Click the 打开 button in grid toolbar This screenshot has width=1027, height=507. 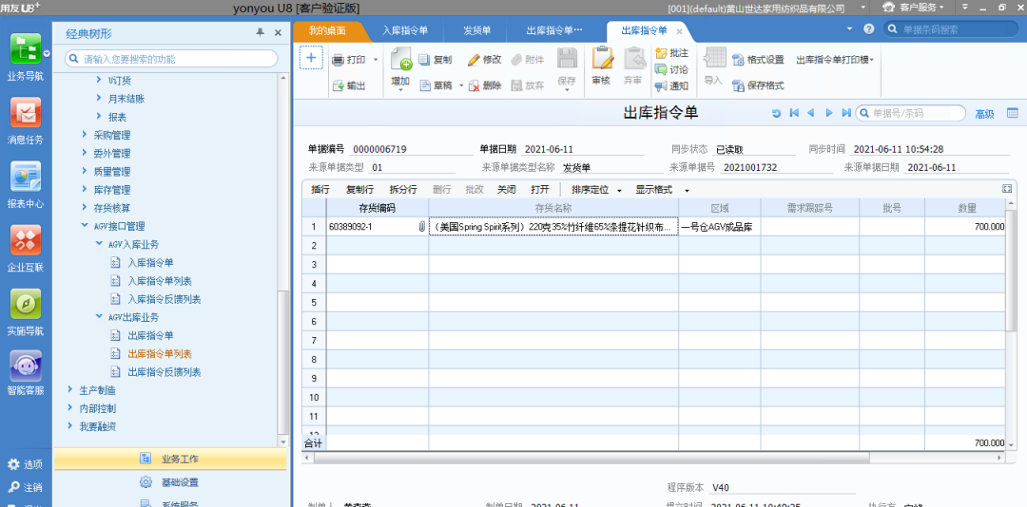[x=540, y=190]
